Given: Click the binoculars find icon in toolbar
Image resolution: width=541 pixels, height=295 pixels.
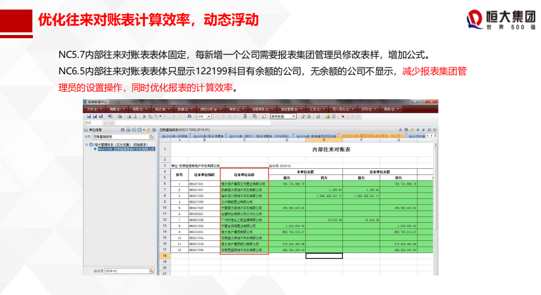Looking at the screenshot, I should tap(189, 117).
